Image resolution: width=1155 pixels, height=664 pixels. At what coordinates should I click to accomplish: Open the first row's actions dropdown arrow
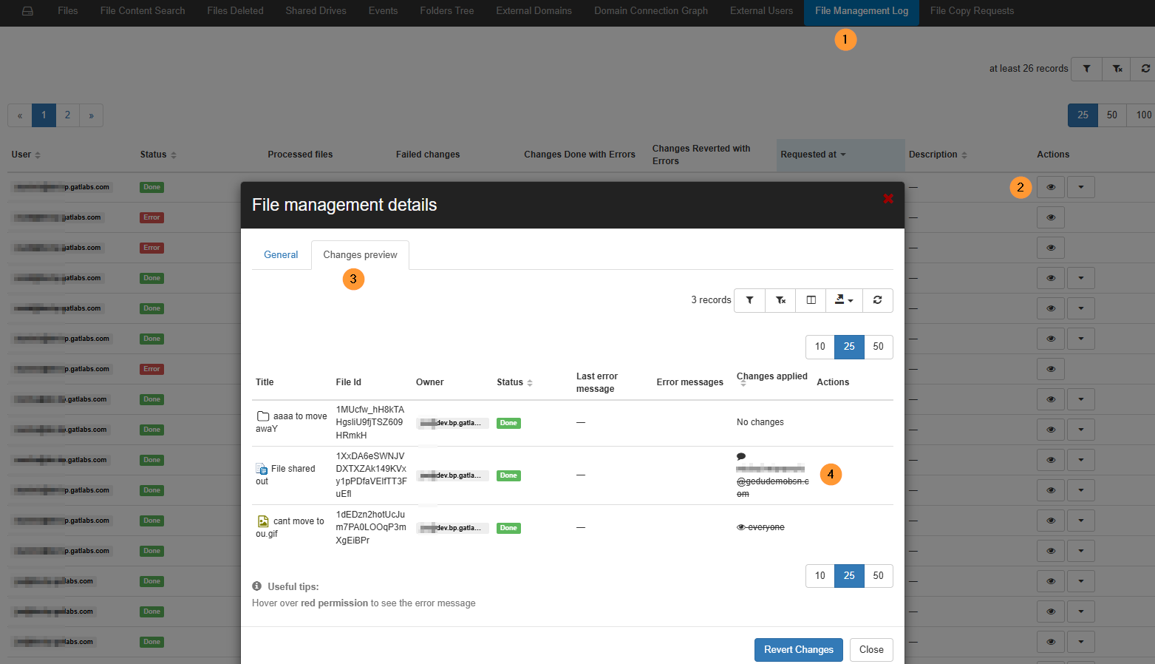(1080, 187)
